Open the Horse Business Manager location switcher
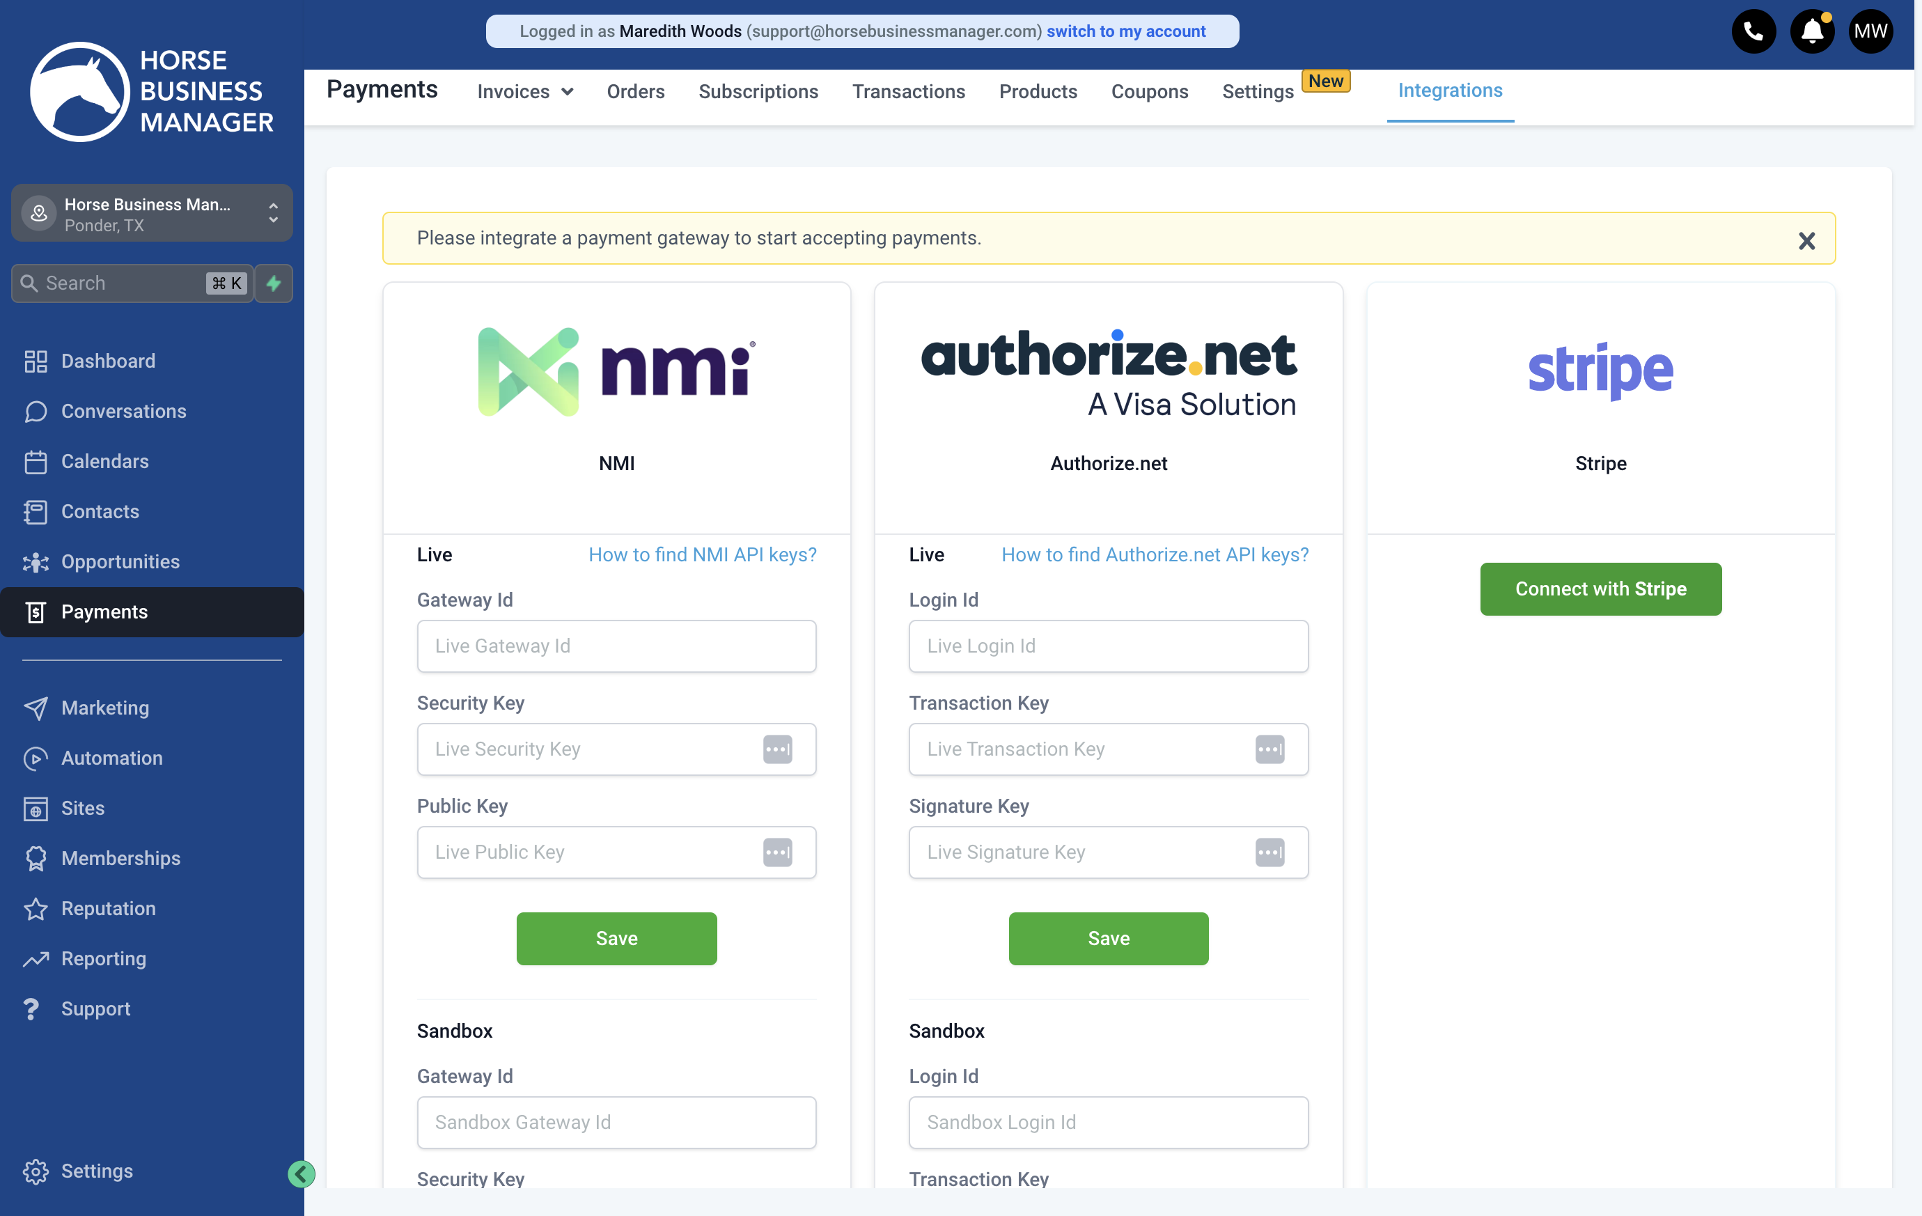1922x1216 pixels. coord(152,213)
